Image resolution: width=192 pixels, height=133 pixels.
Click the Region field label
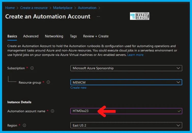tap(12, 125)
